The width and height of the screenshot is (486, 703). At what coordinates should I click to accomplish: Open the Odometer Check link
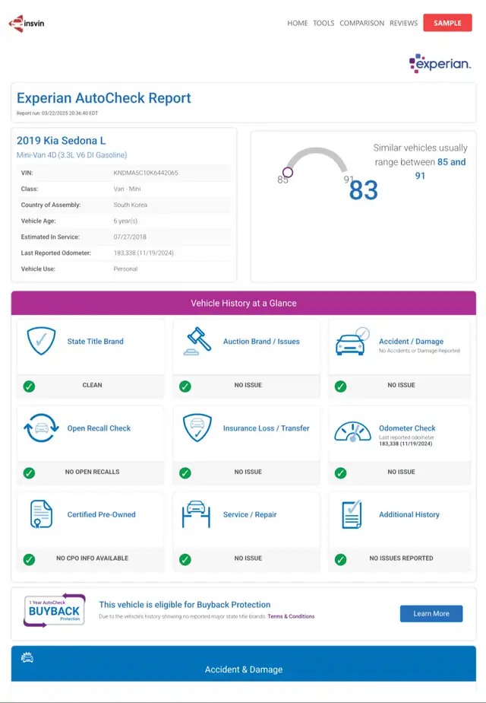407,428
